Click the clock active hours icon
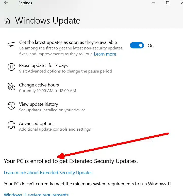This screenshot has width=183, height=196. coord(11,86)
